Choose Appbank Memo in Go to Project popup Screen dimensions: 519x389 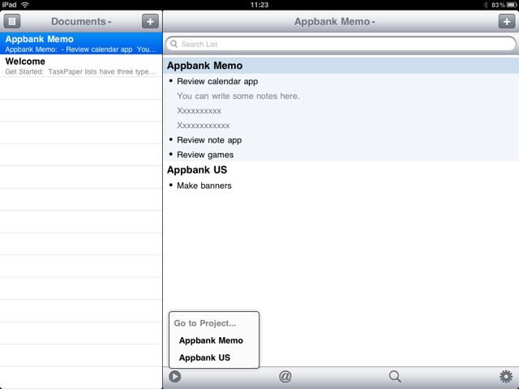point(211,340)
